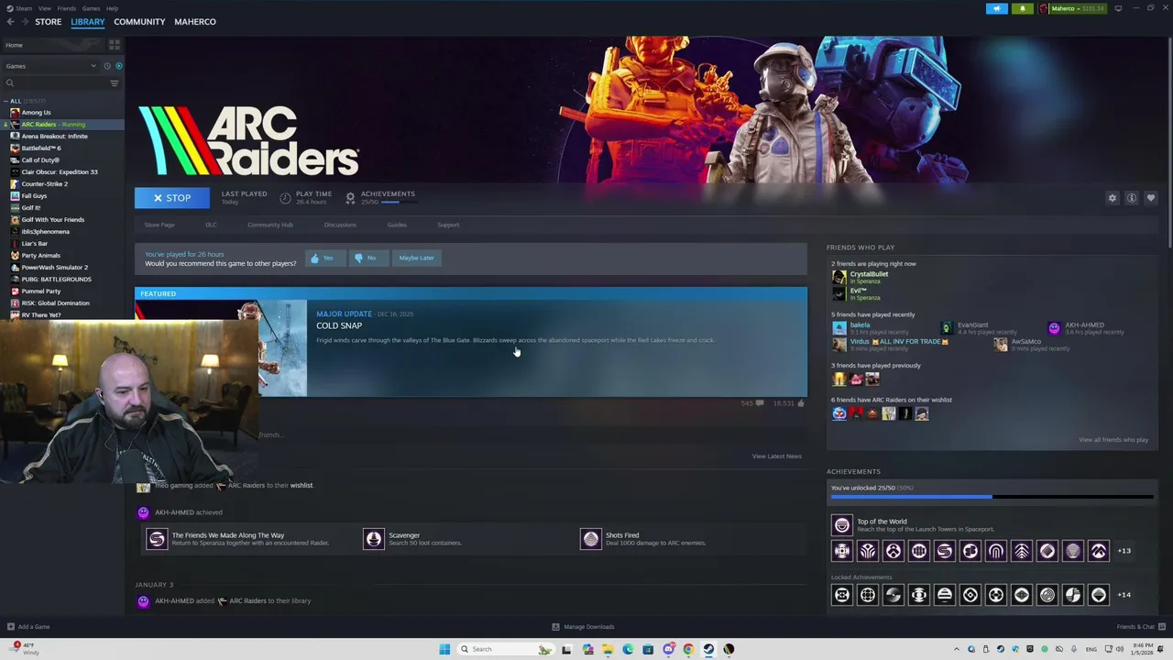The width and height of the screenshot is (1173, 660).
Task: Open EvanGiant friend profile
Action: point(972,325)
